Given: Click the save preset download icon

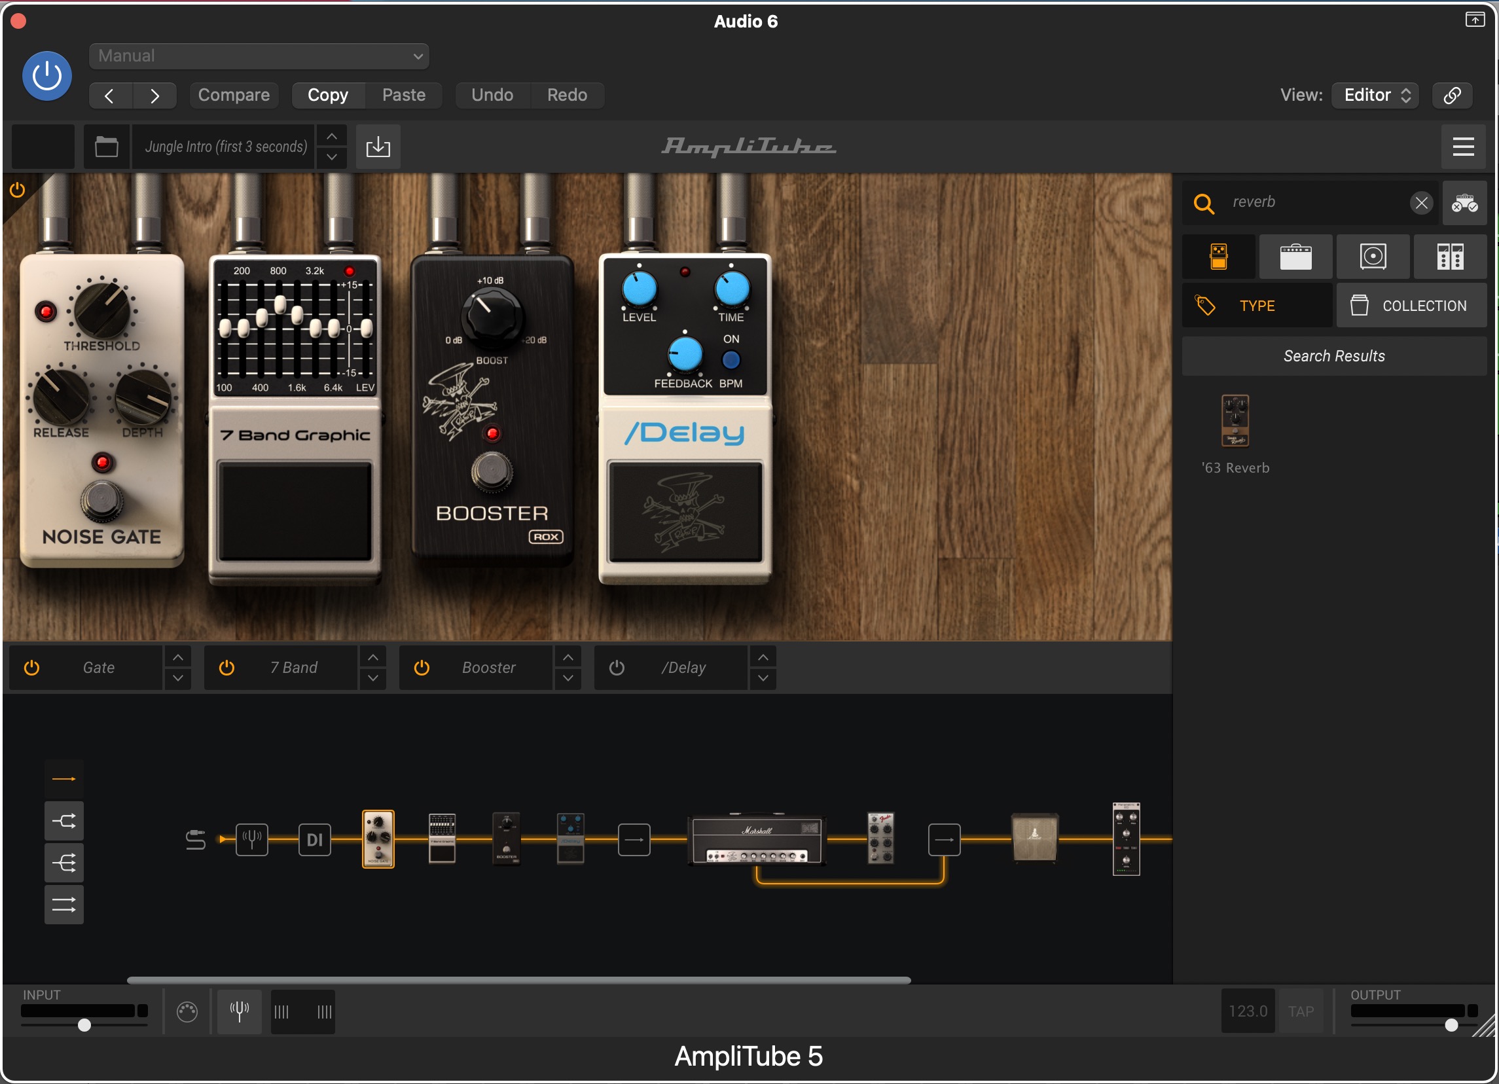Looking at the screenshot, I should pos(378,147).
